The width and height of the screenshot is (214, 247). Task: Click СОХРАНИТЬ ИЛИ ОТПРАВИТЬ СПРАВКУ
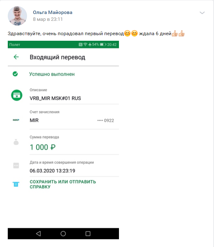pyautogui.click(x=63, y=184)
